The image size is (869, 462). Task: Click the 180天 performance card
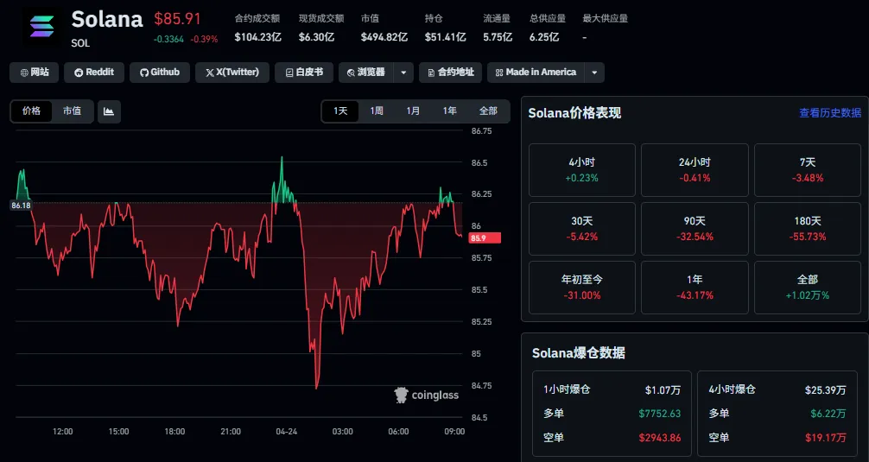pos(808,229)
